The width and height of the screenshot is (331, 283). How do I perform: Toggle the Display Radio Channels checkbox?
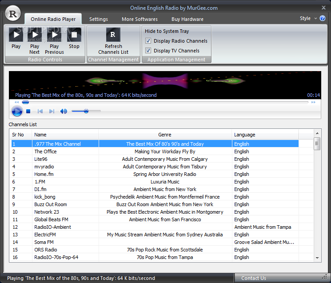[148, 41]
